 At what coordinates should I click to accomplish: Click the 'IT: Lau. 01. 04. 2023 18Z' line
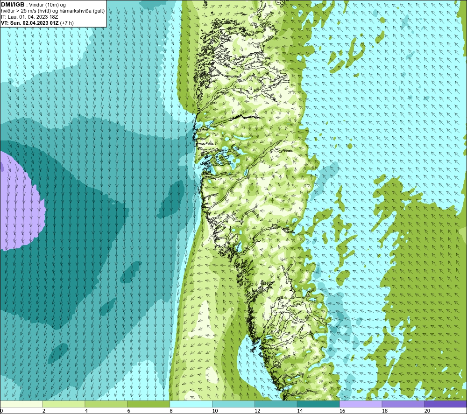click(29, 17)
